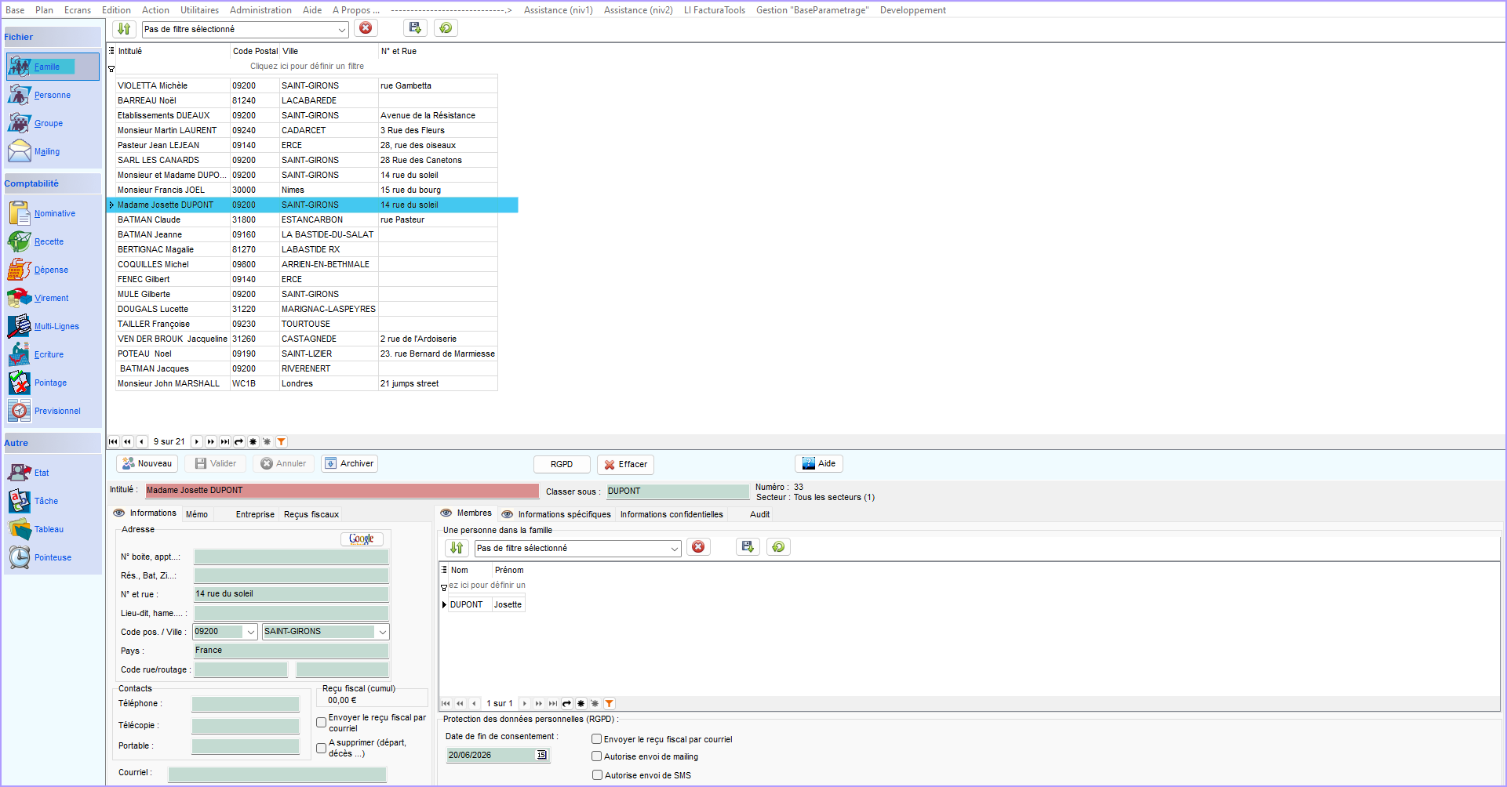
Task: Open the Recette accounting icon
Action: pos(20,241)
